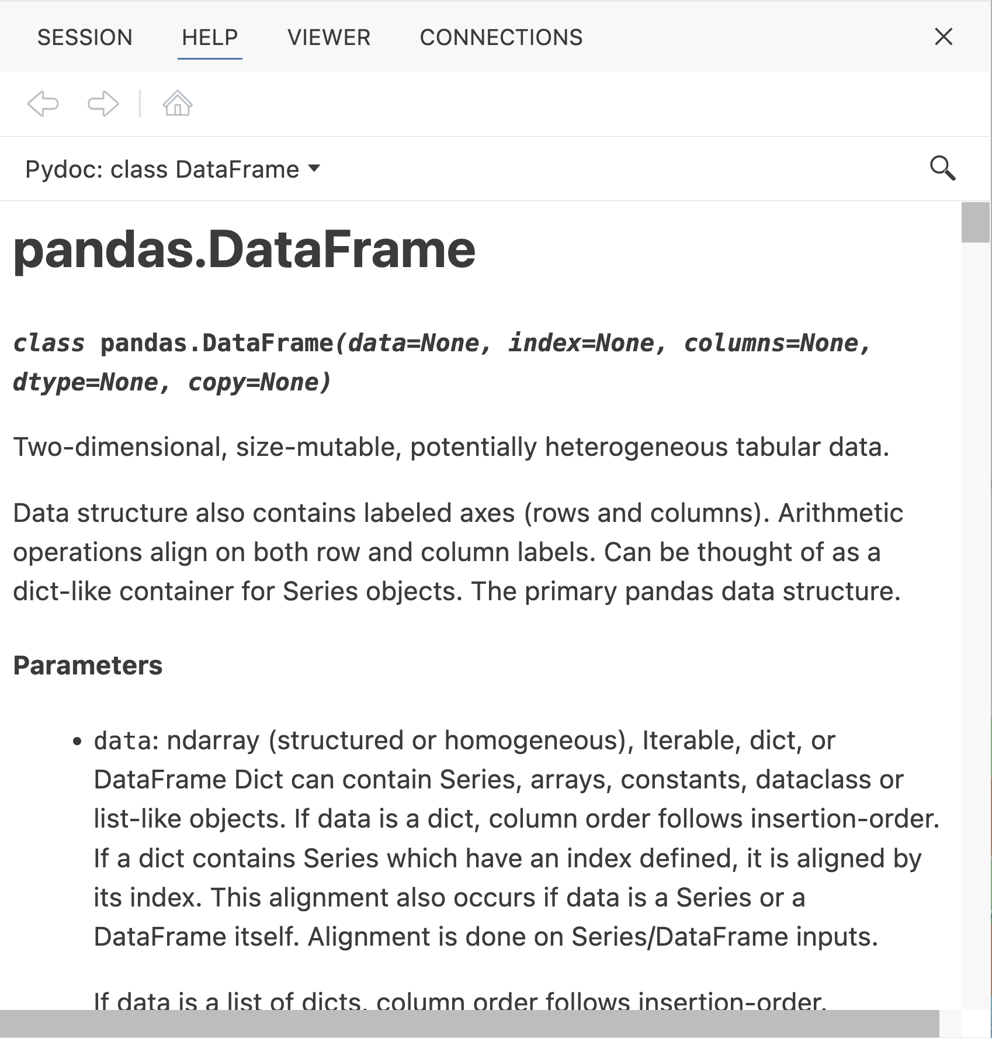992x1038 pixels.
Task: Open the CONNECTIONS tab
Action: click(501, 37)
